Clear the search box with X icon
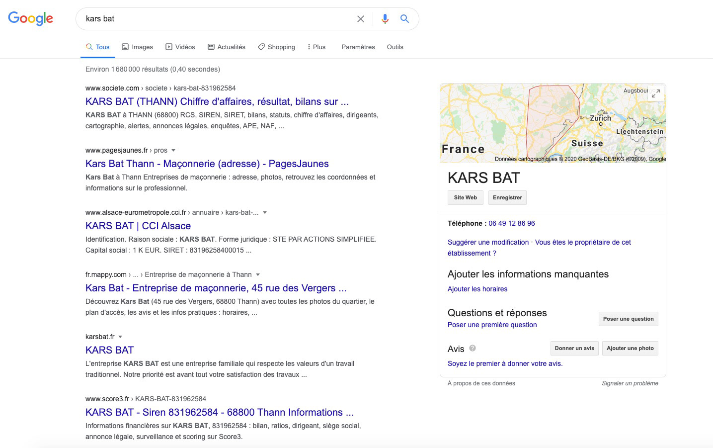 pos(361,19)
